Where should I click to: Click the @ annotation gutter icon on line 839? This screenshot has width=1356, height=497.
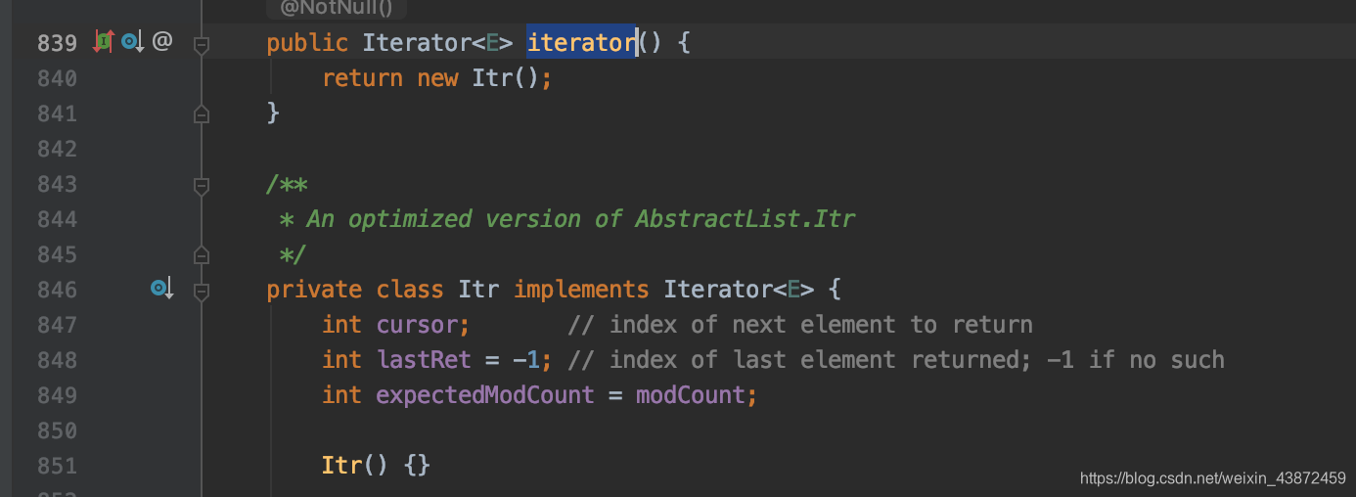coord(162,42)
